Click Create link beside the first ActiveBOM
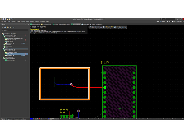The width and height of the screenshot is (184, 138). pyautogui.click(x=23, y=43)
